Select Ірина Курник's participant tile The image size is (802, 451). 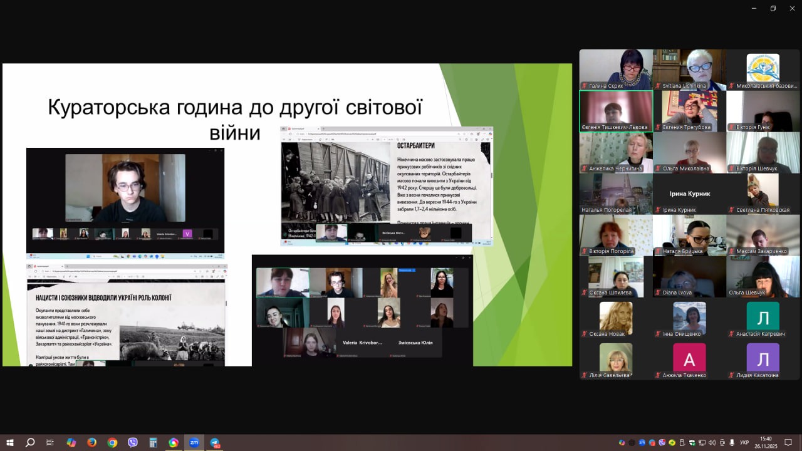point(689,194)
